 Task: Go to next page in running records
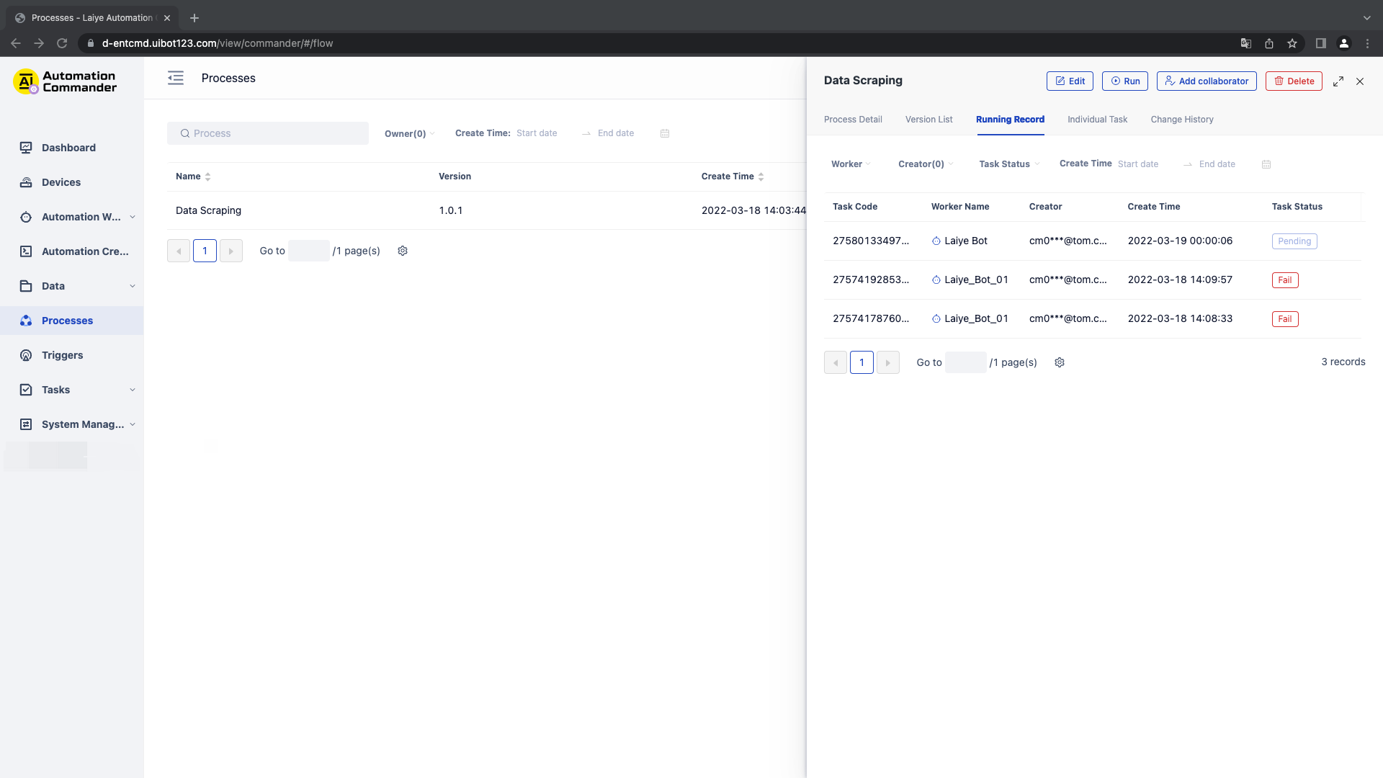coord(888,362)
